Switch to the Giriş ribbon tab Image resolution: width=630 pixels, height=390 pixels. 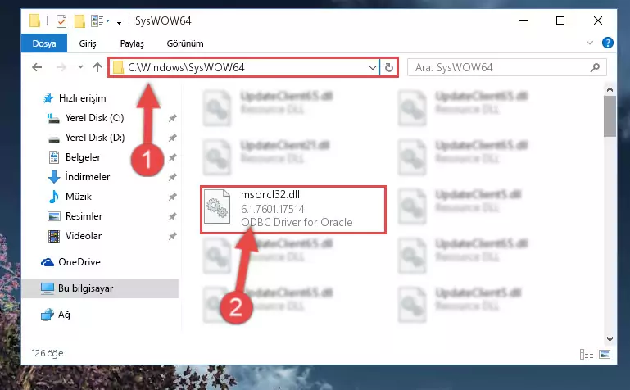pyautogui.click(x=88, y=43)
